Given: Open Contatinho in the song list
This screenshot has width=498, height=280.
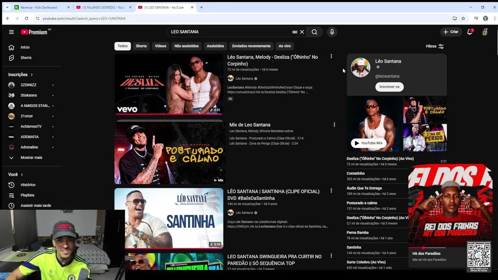Looking at the screenshot, I should click(x=356, y=173).
